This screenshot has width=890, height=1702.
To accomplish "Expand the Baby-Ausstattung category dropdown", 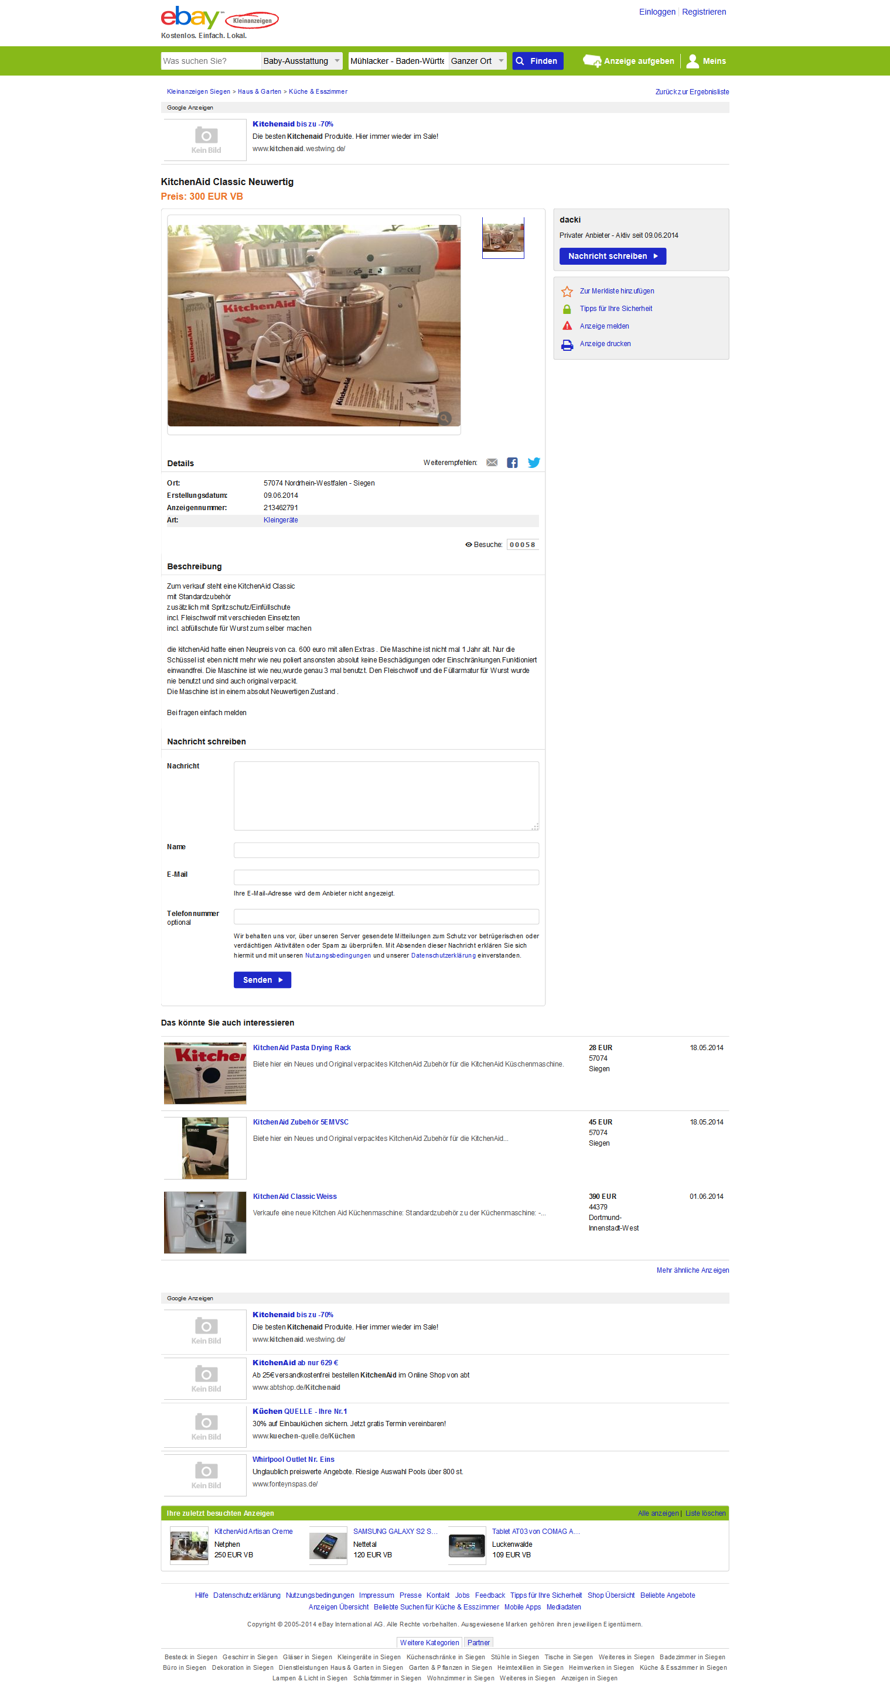I will pyautogui.click(x=301, y=61).
